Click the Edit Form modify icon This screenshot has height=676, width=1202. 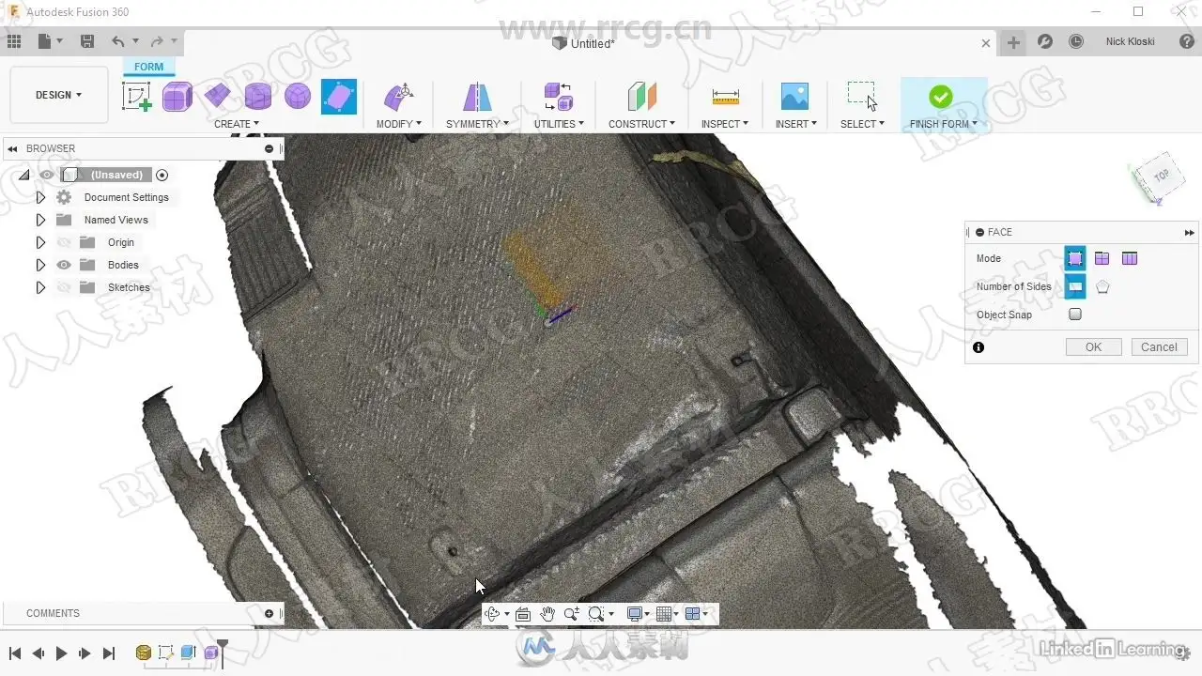click(399, 97)
